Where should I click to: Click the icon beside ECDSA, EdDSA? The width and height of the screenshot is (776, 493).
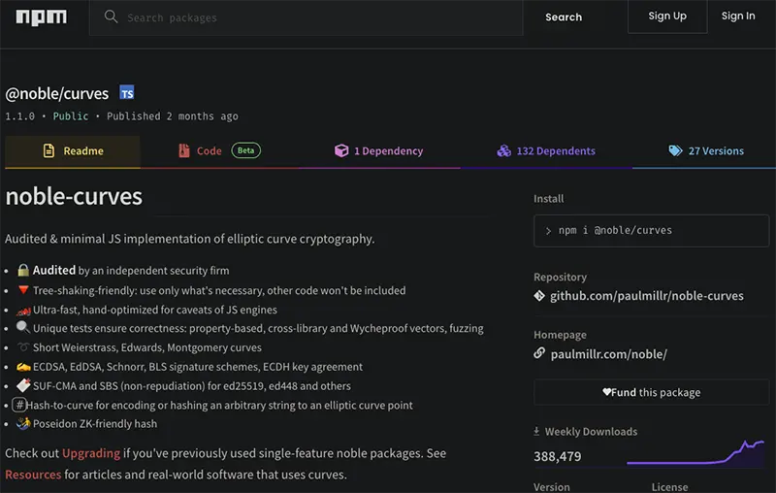point(23,367)
